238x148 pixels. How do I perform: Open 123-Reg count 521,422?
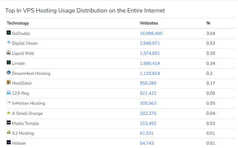(148, 93)
